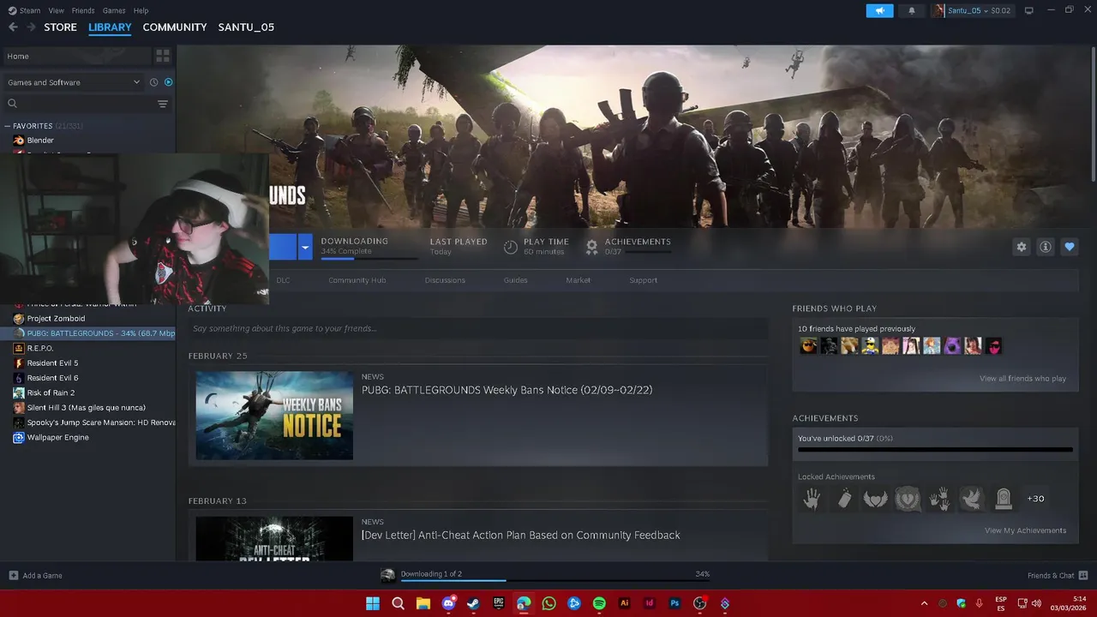The width and height of the screenshot is (1097, 617).
Task: Click Add a Game
Action: point(36,576)
